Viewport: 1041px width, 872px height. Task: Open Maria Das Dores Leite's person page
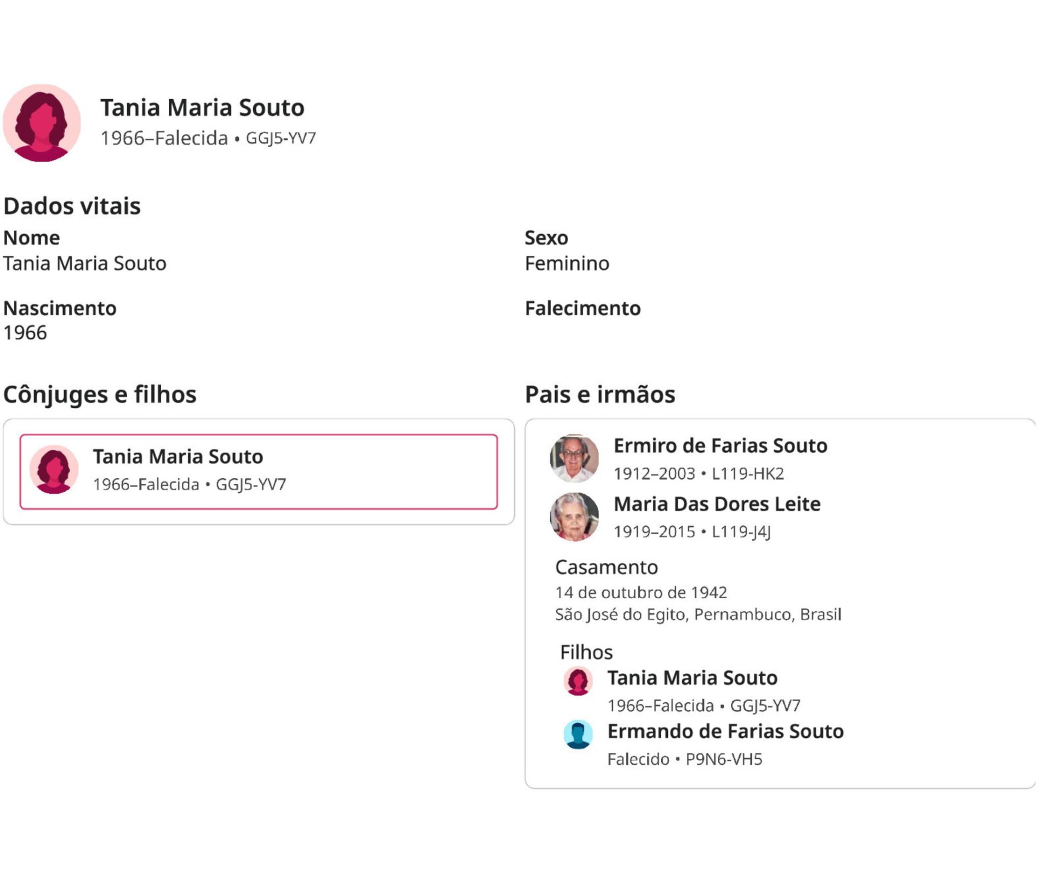point(717,504)
